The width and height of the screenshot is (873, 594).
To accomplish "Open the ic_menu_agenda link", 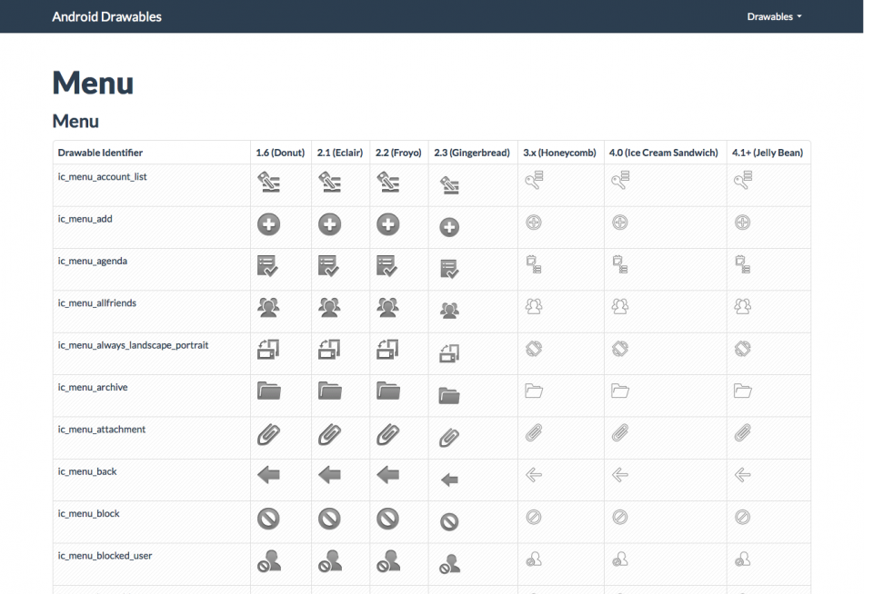I will [x=90, y=261].
